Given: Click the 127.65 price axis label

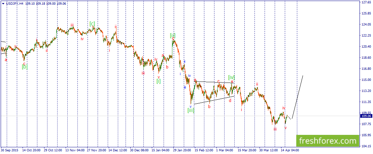Looking at the screenshot, I should pos(366,2).
